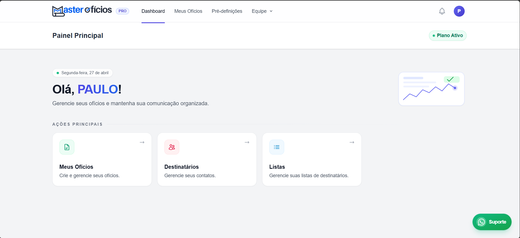This screenshot has height=238, width=520.
Task: Click the Master Ofícios logo
Action: pyautogui.click(x=82, y=11)
